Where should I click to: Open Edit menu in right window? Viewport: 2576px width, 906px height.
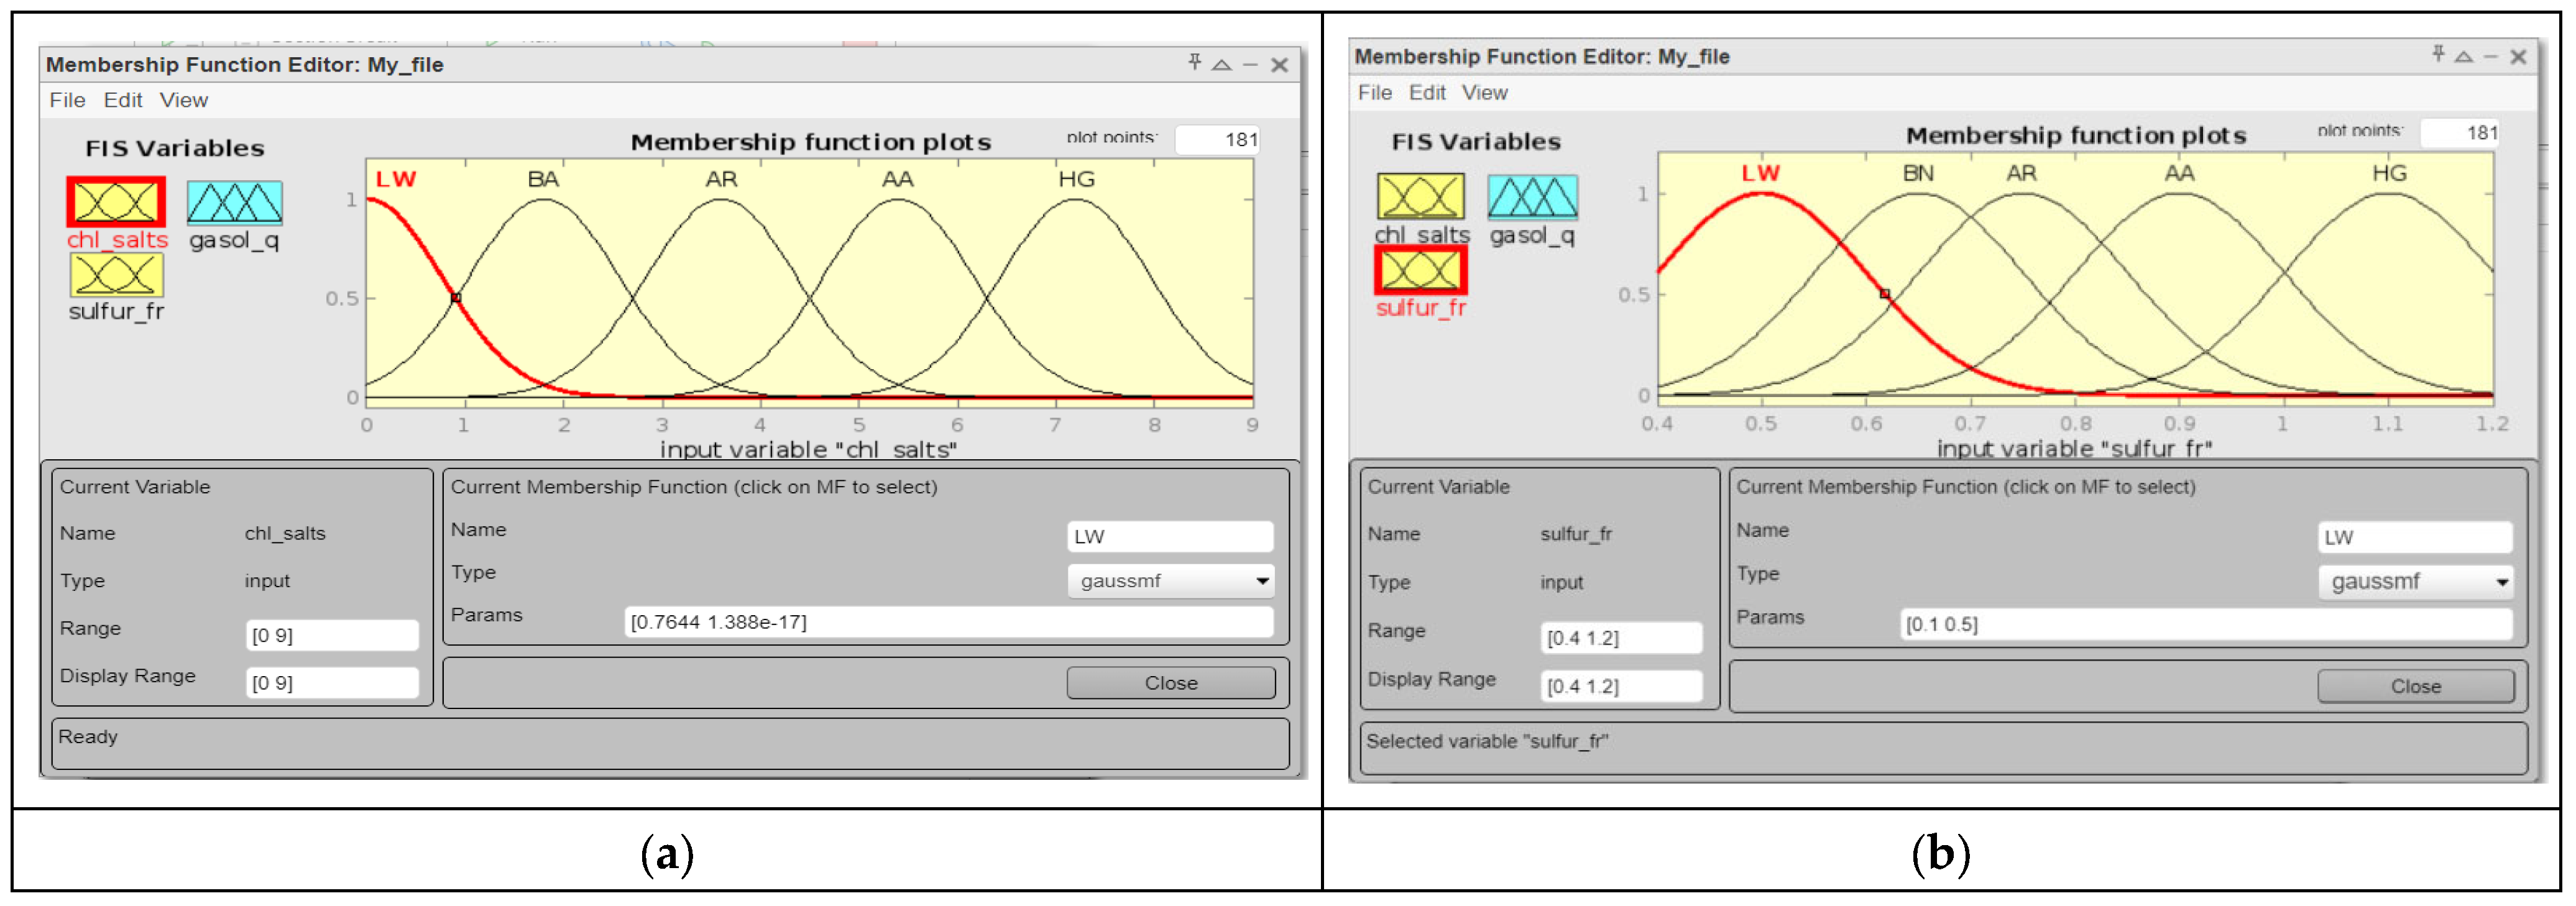coord(1427,93)
